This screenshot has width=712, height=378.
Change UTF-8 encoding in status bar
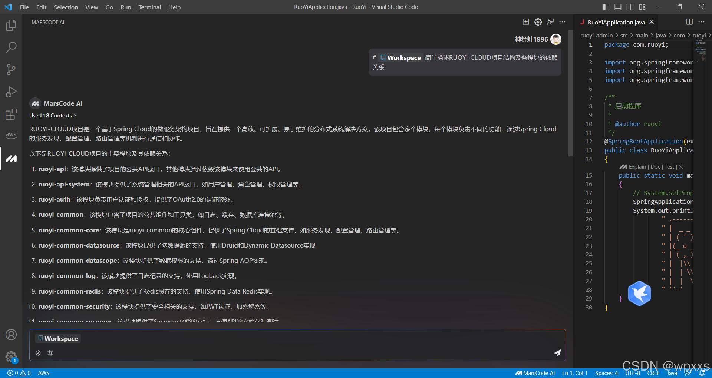[633, 373]
